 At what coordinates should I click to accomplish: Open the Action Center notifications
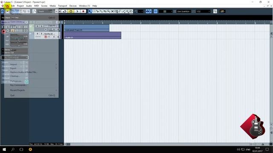click(x=267, y=149)
